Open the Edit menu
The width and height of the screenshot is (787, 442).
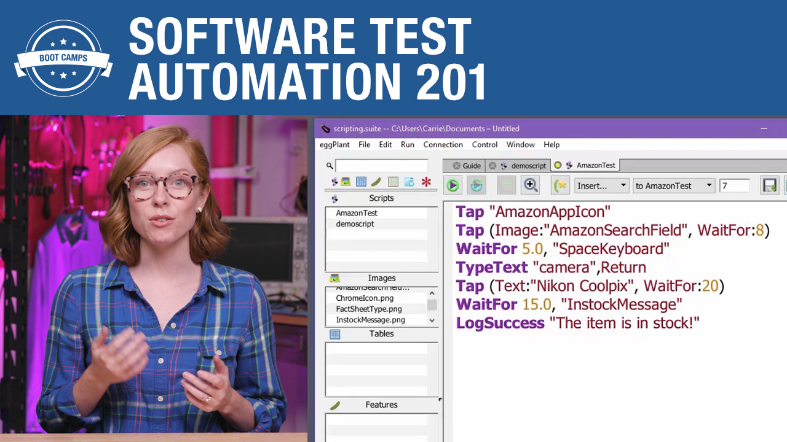click(386, 145)
